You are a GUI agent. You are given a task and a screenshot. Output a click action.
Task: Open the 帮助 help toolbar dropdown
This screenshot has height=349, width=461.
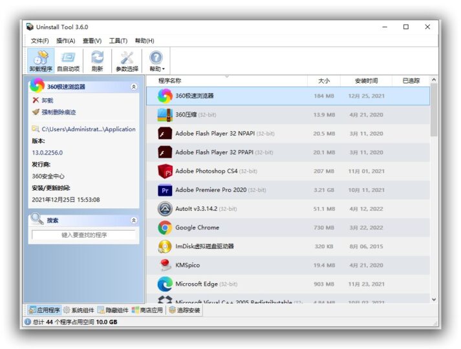click(156, 61)
